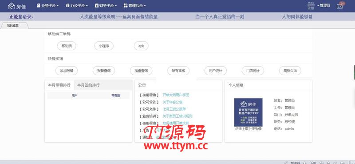Image resolution: width=355 pixels, height=164 pixels.
Task: Open the 七月工资公报单 announcement link
Action: pos(174,109)
